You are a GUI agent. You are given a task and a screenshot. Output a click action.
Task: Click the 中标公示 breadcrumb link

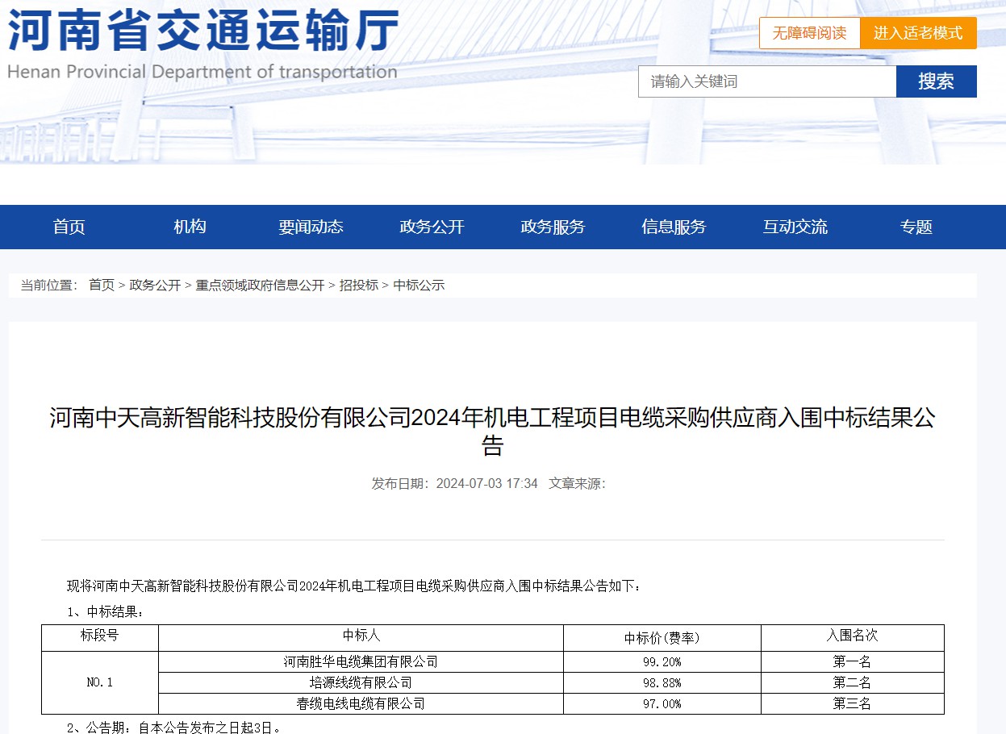(418, 285)
